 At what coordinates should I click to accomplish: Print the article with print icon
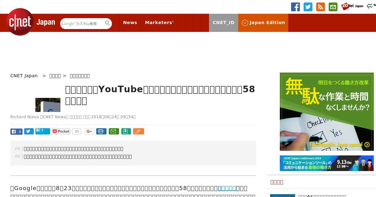click(101, 131)
